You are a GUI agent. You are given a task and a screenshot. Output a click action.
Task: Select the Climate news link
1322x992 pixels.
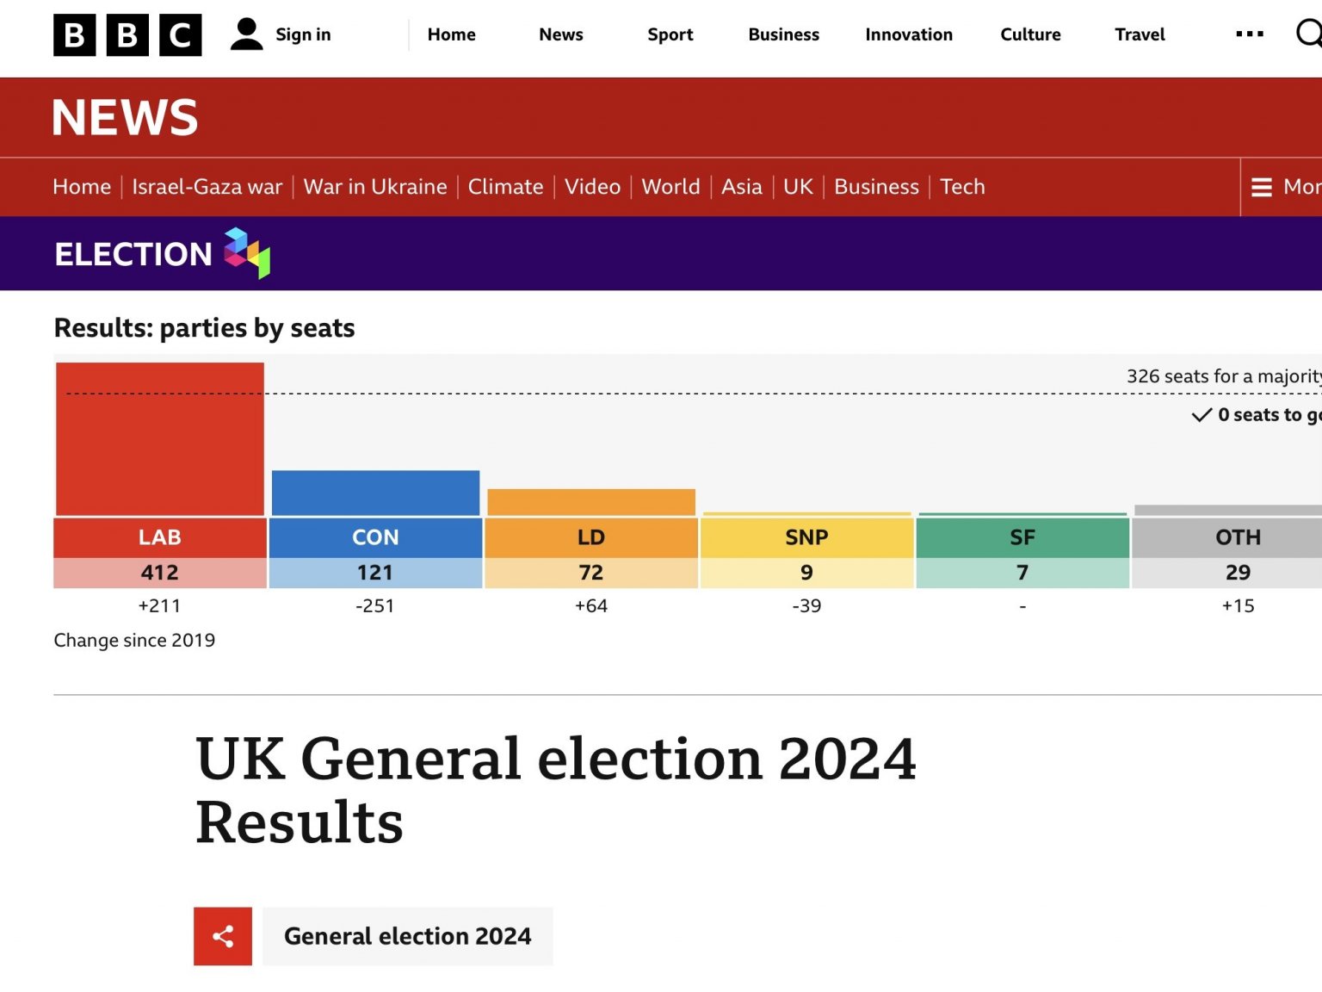point(505,187)
